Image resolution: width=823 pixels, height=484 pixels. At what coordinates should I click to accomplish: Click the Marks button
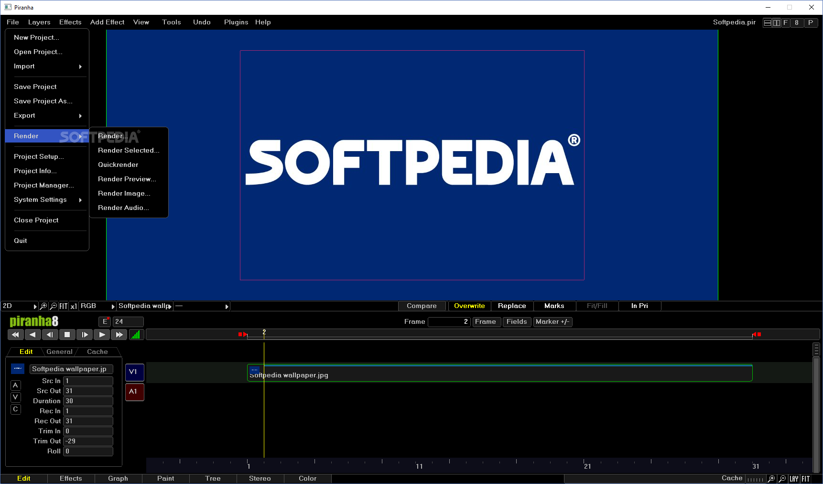click(554, 306)
